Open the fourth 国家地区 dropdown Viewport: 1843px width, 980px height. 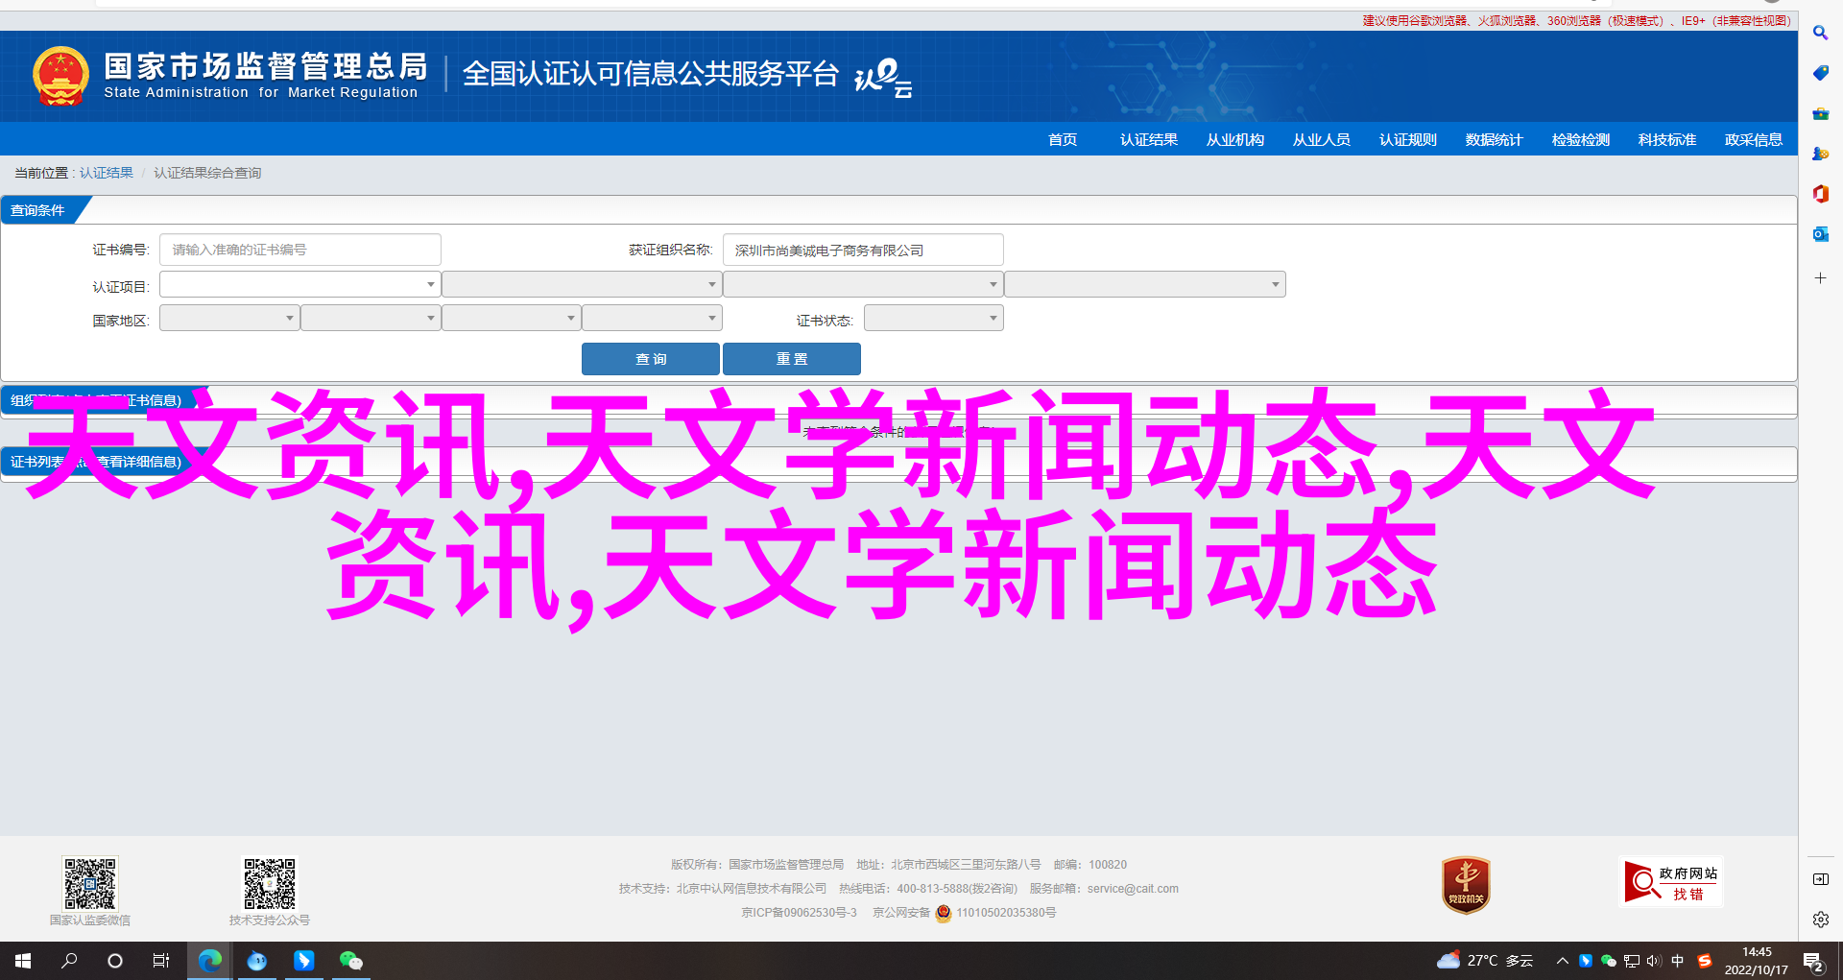[652, 318]
